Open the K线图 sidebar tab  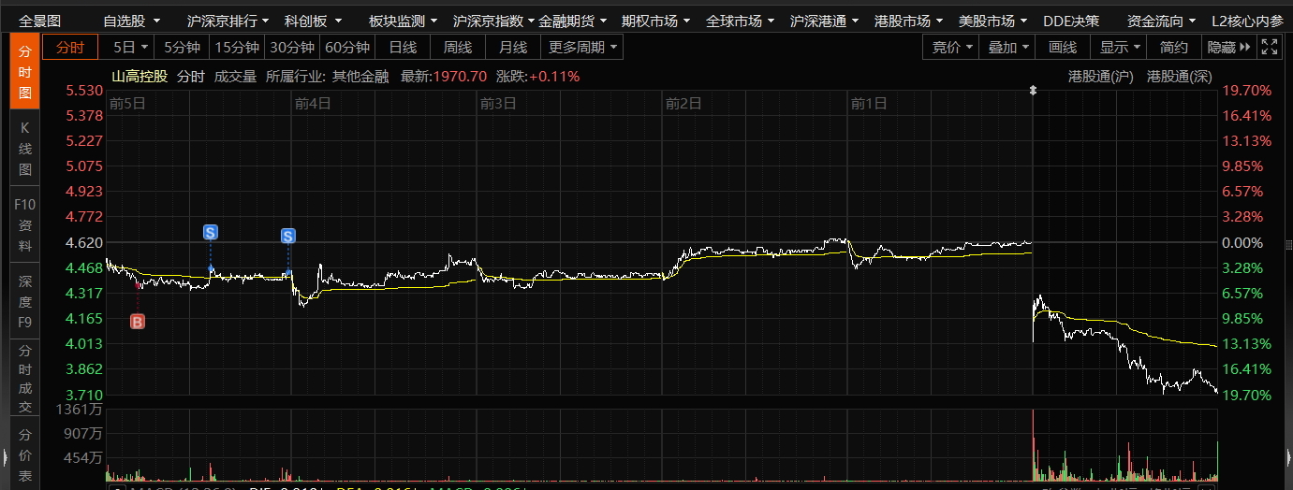click(25, 148)
